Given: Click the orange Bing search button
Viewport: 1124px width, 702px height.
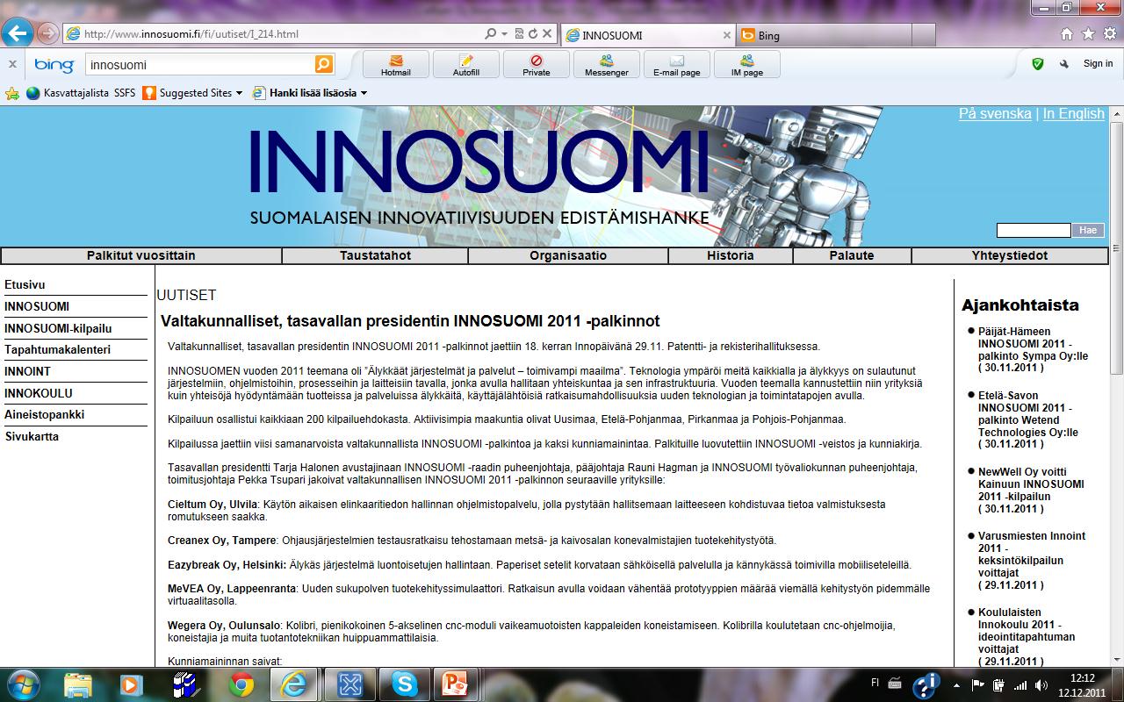Looking at the screenshot, I should pyautogui.click(x=324, y=64).
